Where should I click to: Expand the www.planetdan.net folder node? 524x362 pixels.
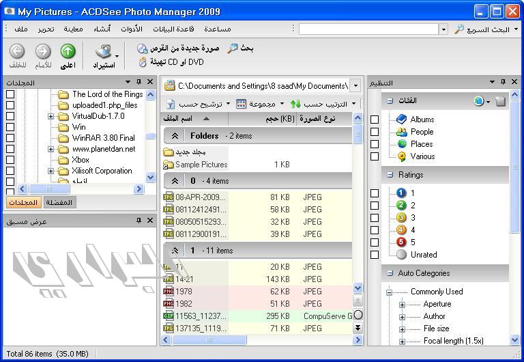[x=50, y=149]
